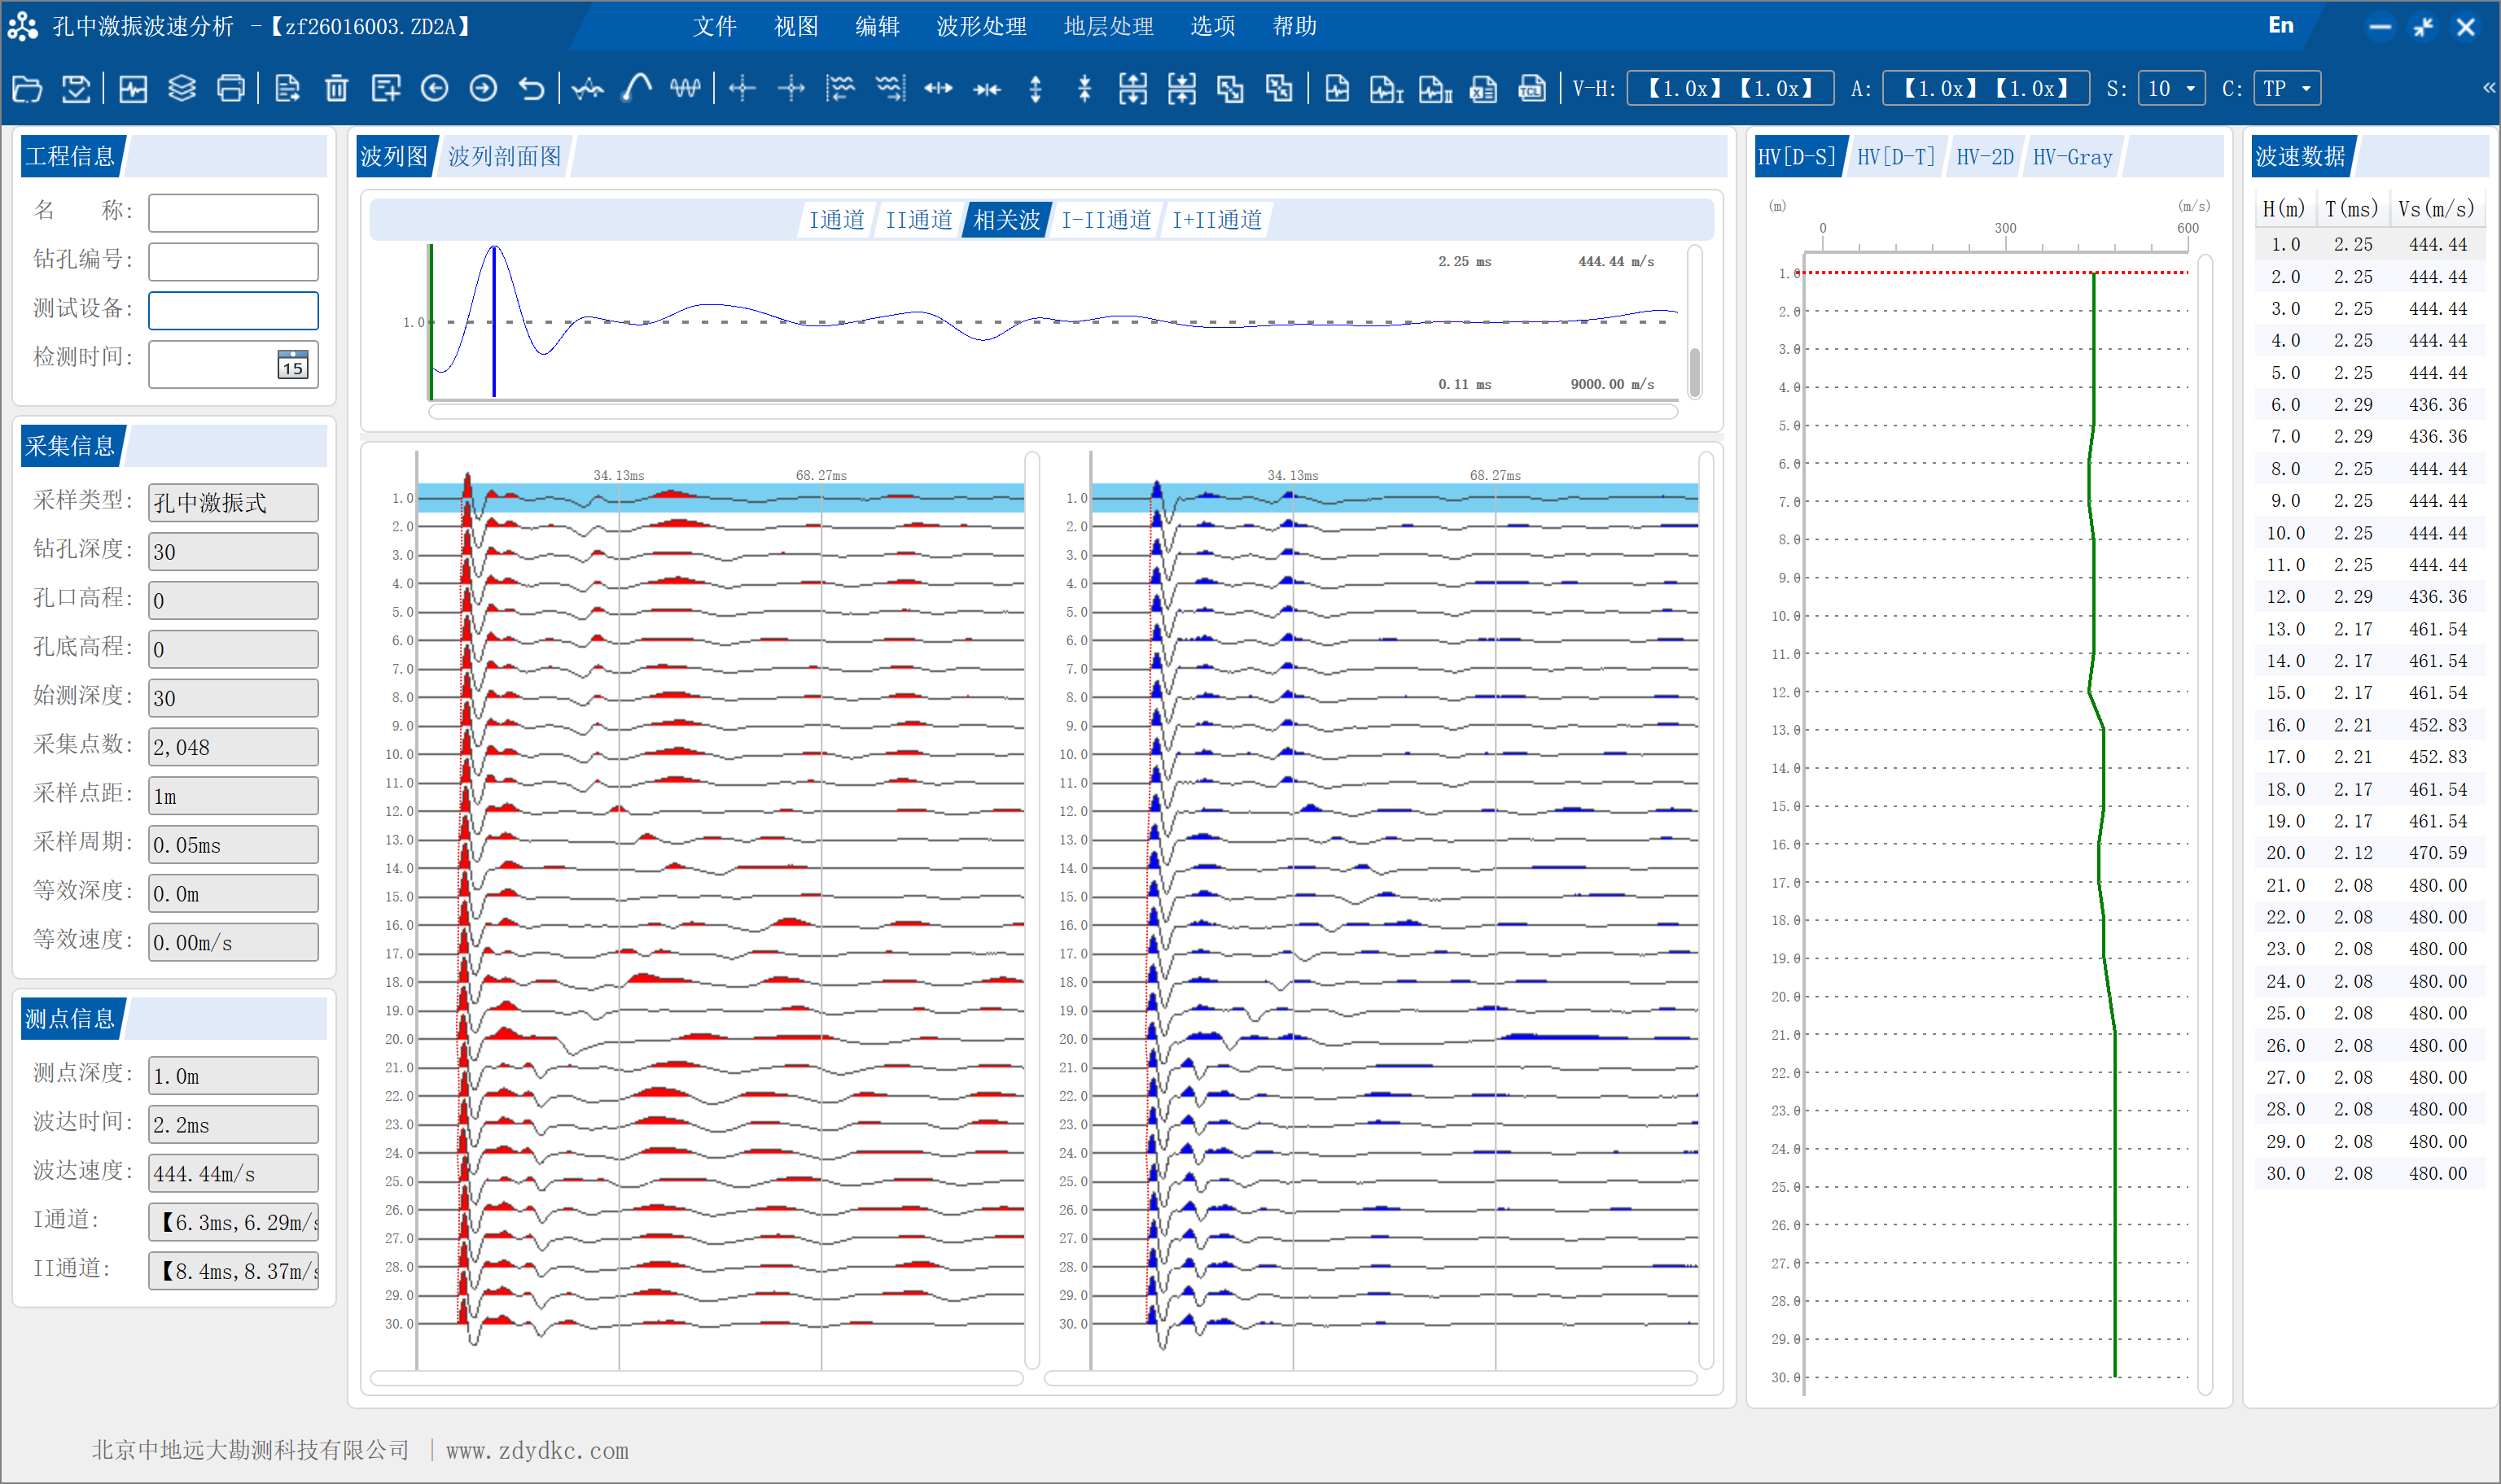The height and width of the screenshot is (1484, 2501).
Task: Switch language with the En button
Action: coord(2280,25)
